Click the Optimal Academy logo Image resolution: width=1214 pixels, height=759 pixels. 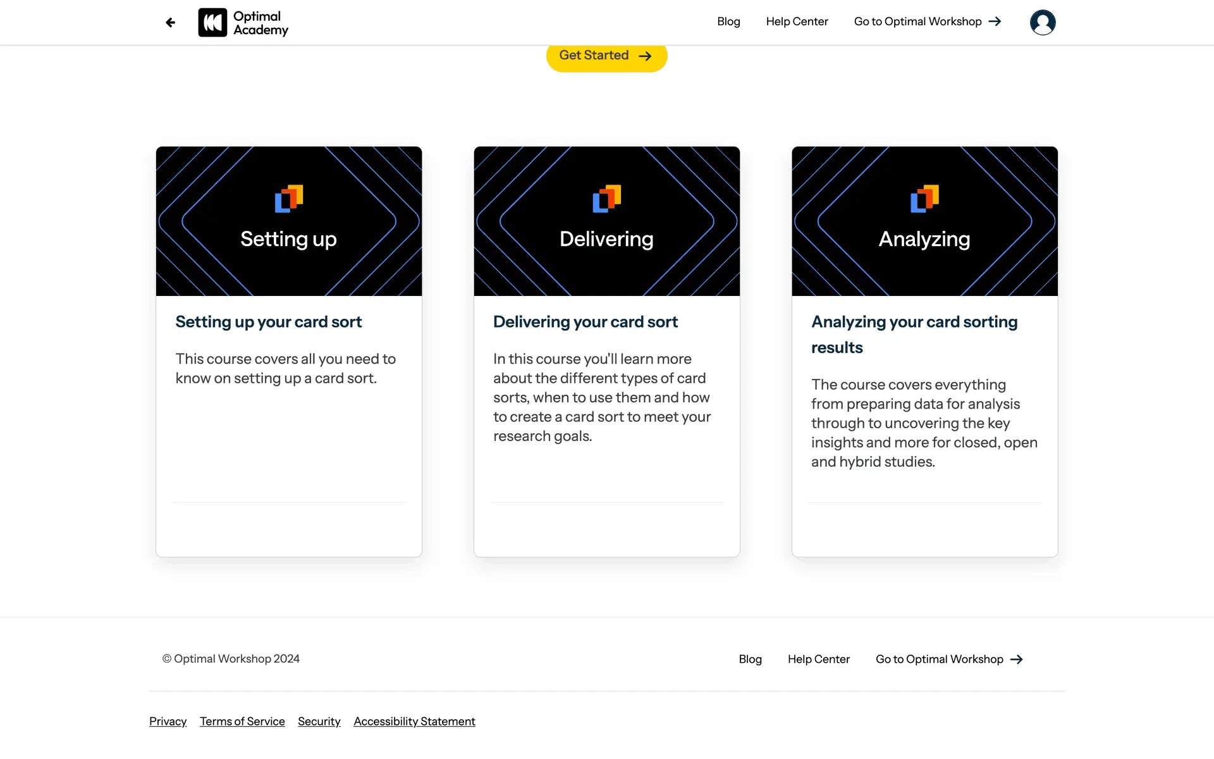(x=243, y=23)
